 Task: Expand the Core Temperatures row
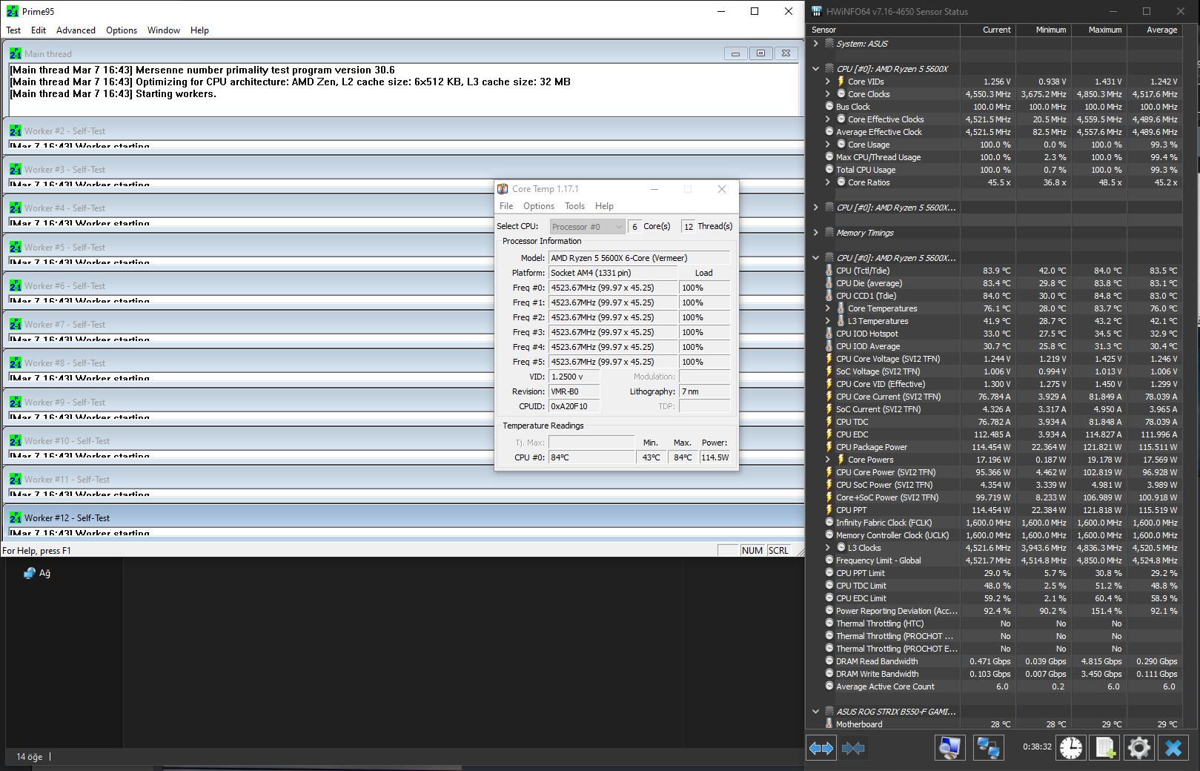tap(828, 308)
